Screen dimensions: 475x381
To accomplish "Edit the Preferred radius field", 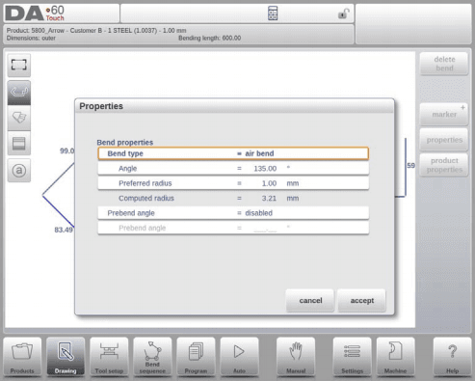I will (x=233, y=183).
